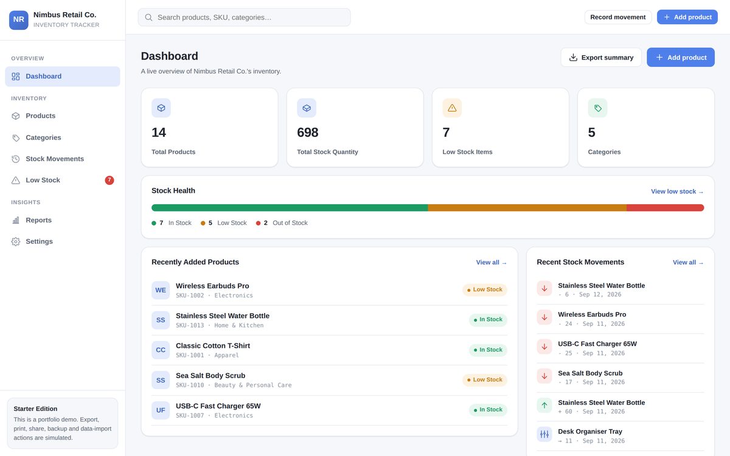Click the Dashboard grid icon in sidebar
730x456 pixels.
16,77
